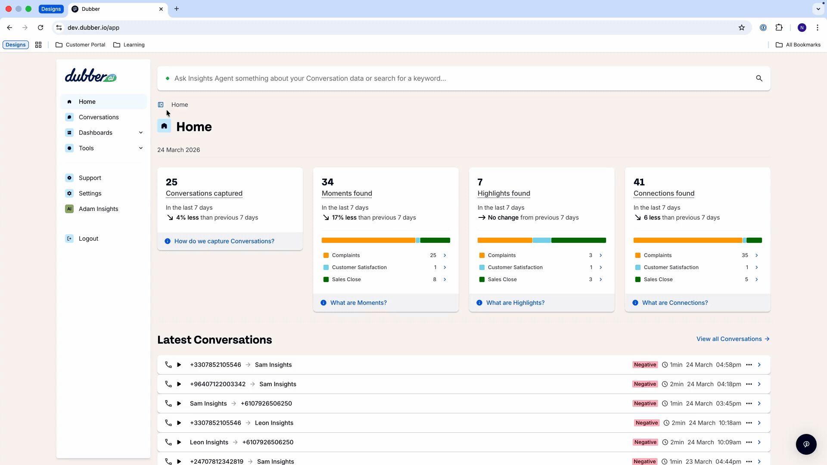Open How do we capture Conversations? link

(224, 241)
